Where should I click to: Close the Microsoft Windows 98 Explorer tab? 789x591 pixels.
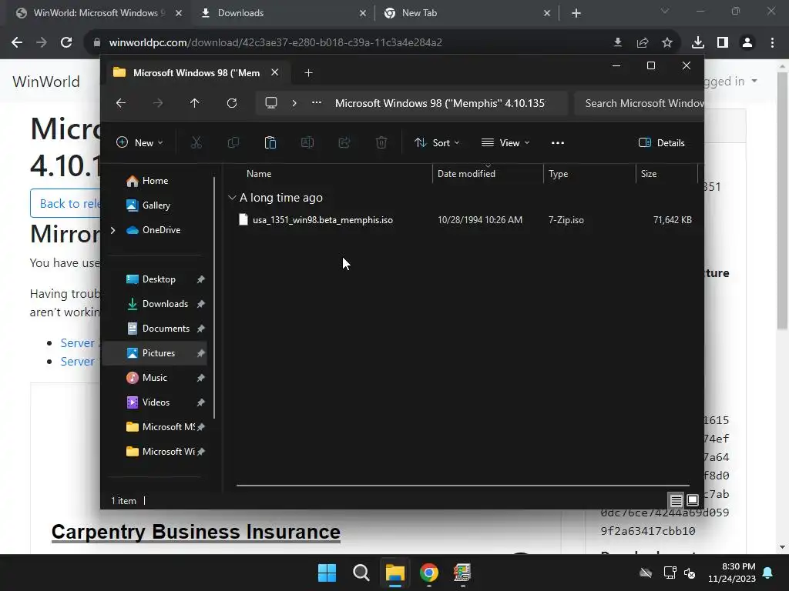[275, 72]
